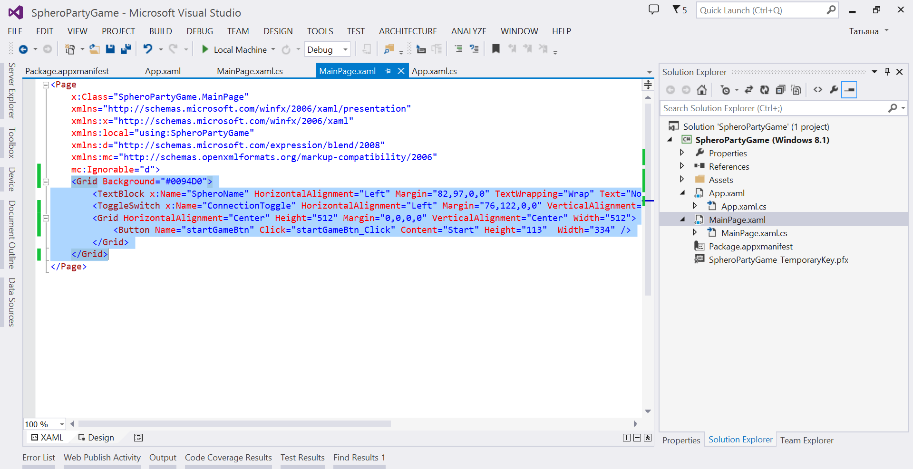Viewport: 913px width, 469px height.
Task: Click the Find in Files toolbar icon
Action: coord(389,49)
